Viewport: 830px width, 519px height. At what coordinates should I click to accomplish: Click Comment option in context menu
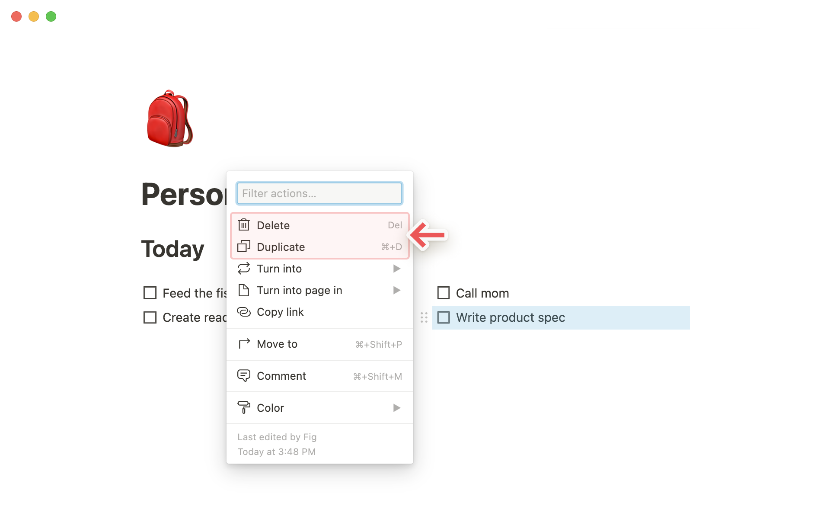[x=281, y=375]
